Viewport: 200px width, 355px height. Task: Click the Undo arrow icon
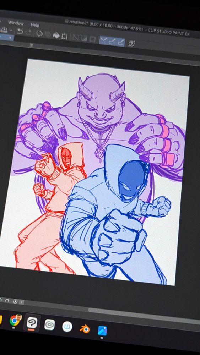[x=20, y=32]
